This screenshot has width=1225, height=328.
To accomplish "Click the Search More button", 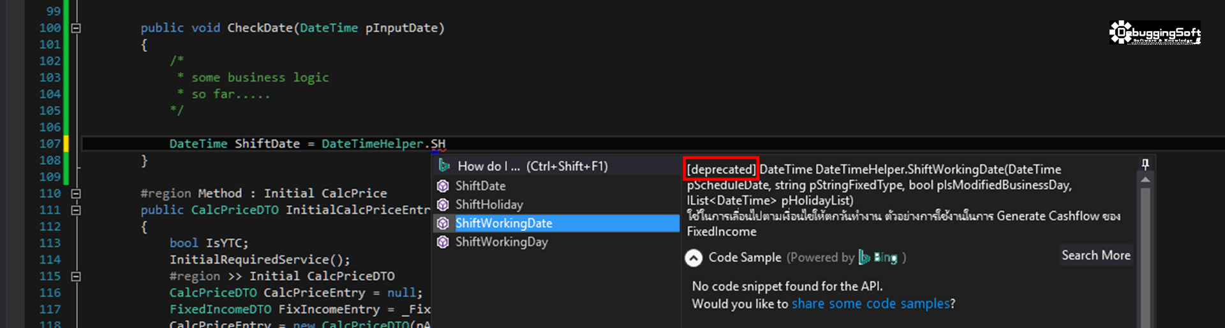I will 1095,255.
